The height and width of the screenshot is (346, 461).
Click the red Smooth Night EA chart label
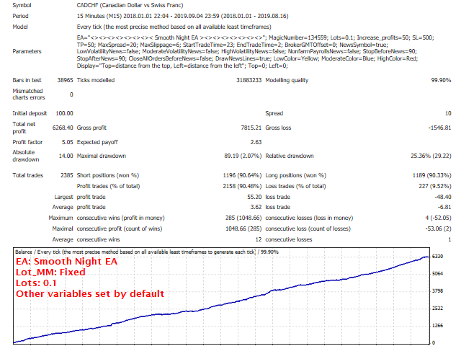pyautogui.click(x=66, y=261)
